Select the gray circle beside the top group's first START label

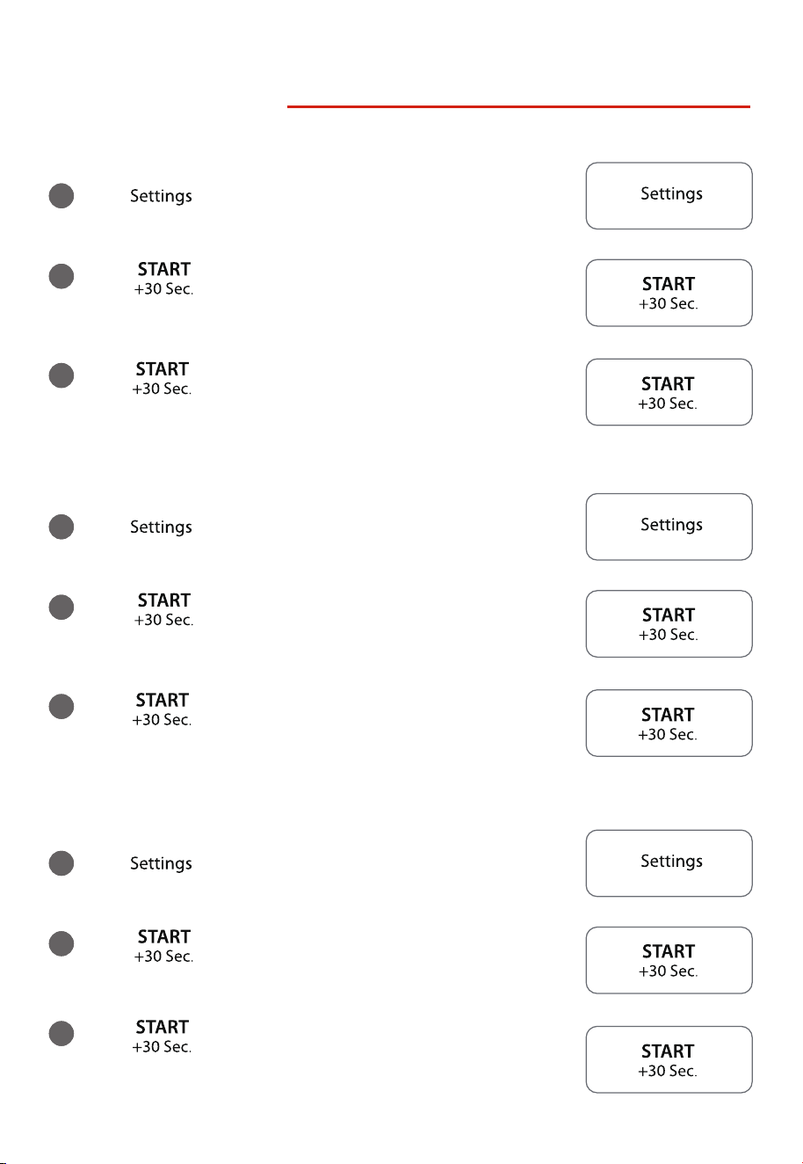tap(61, 276)
